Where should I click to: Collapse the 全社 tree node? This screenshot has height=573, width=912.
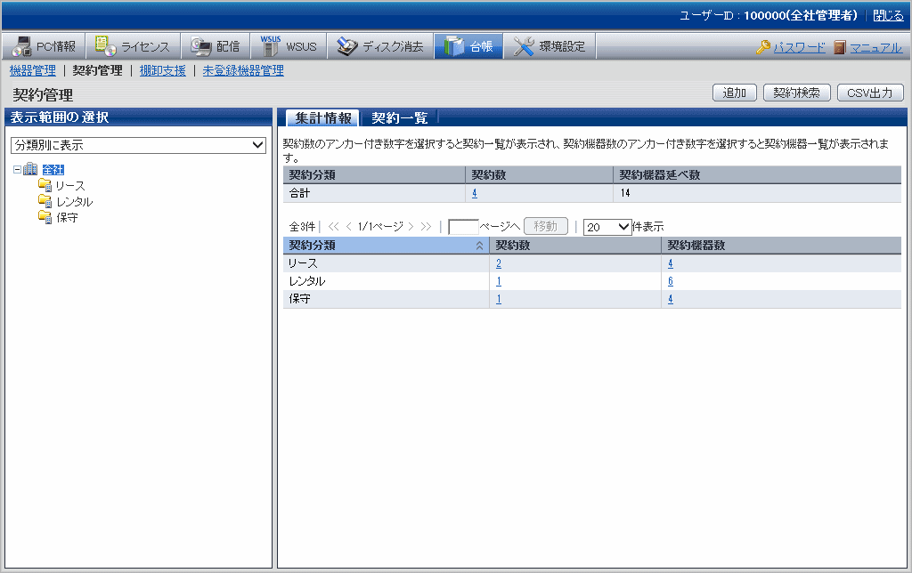coord(17,169)
